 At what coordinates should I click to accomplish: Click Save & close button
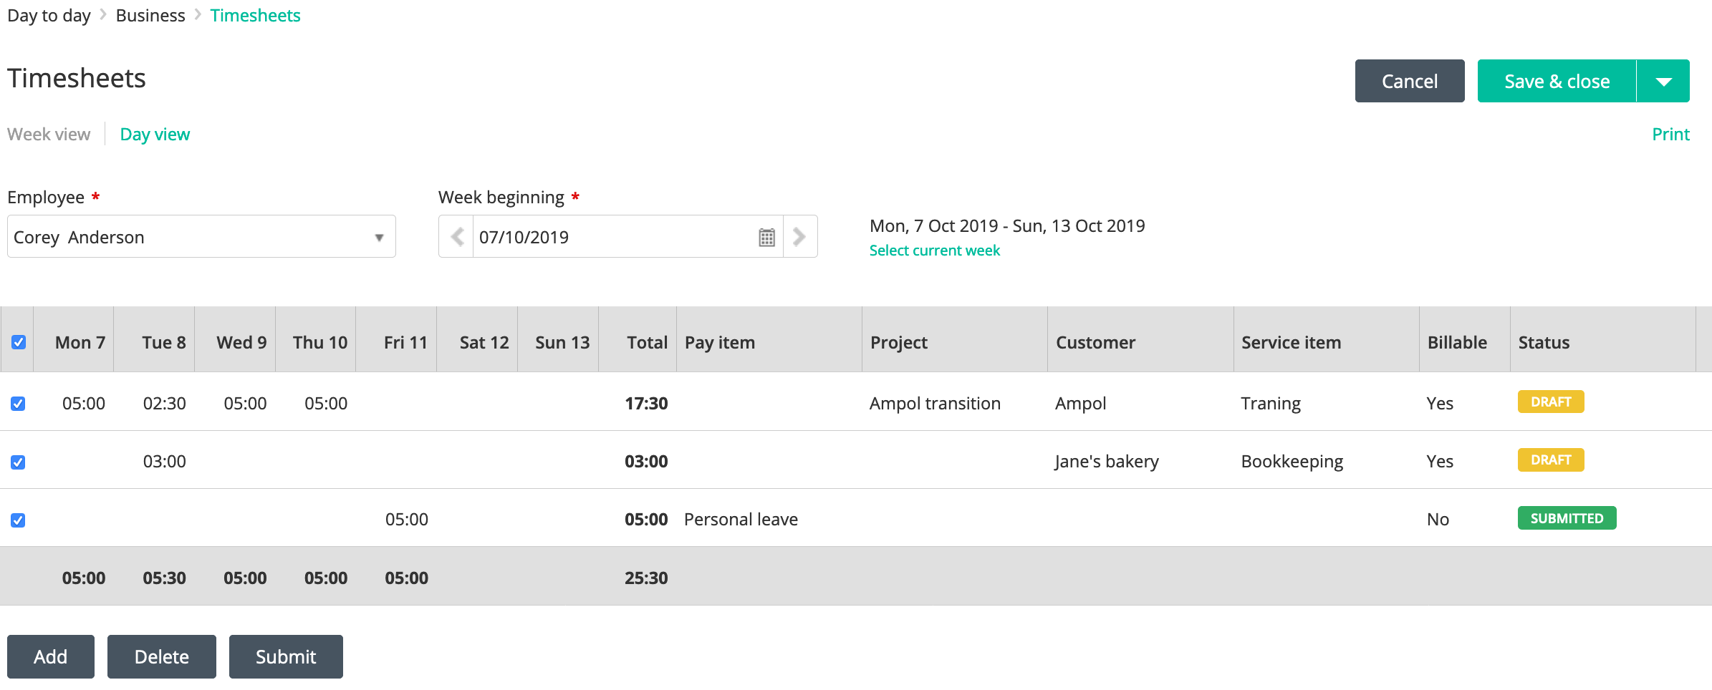(1557, 81)
